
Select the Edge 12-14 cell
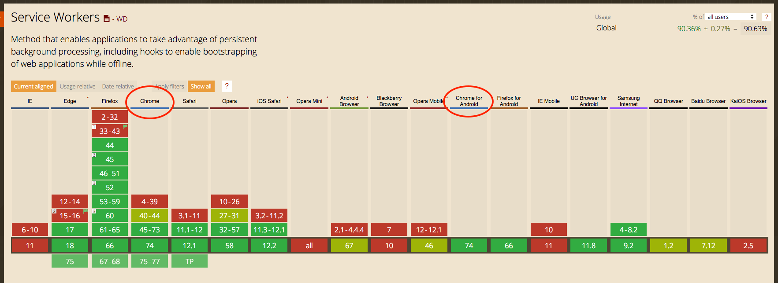tap(70, 201)
